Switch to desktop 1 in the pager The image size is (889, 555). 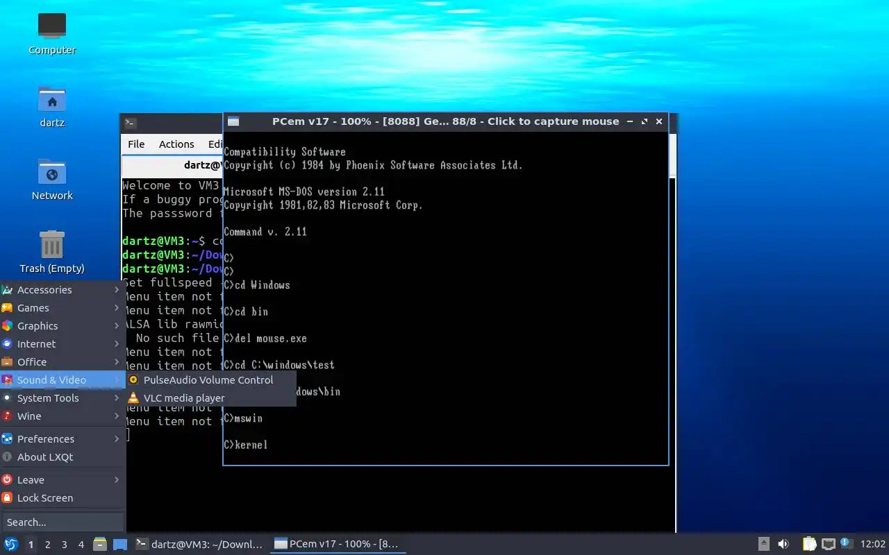tap(31, 545)
